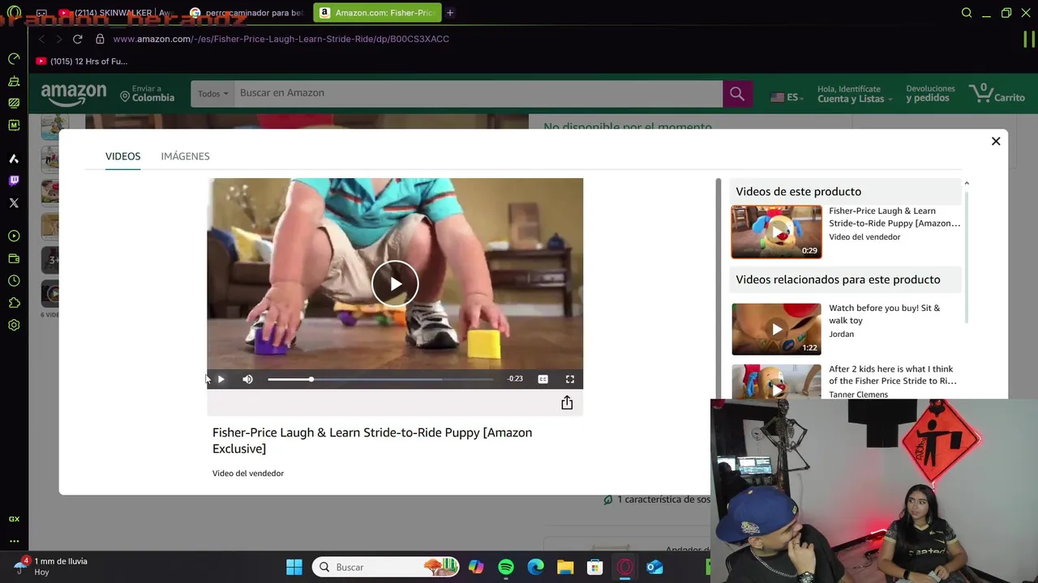The image size is (1038, 583).
Task: Open the 'Todos' search category dropdown
Action: (212, 94)
